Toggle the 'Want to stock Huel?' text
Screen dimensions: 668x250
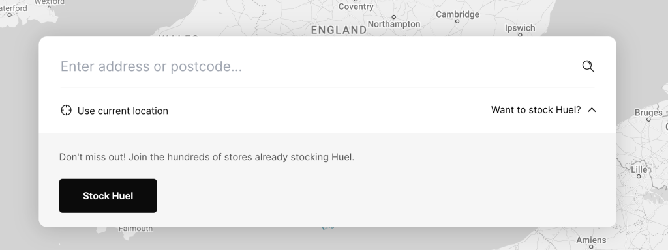pos(536,110)
